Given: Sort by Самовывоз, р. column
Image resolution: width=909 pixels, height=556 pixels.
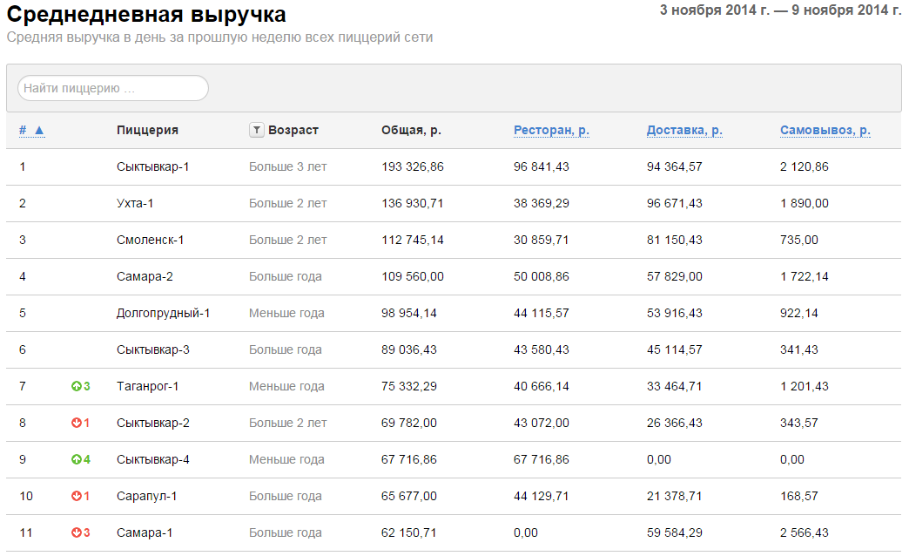Looking at the screenshot, I should click(825, 130).
